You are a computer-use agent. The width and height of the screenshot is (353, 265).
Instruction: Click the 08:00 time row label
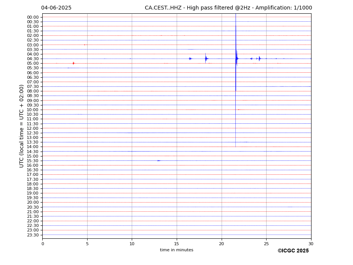(x=33, y=91)
